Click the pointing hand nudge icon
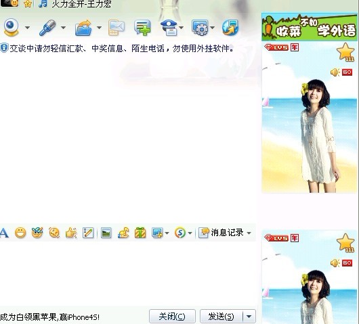359x324 pixels. pos(71,233)
